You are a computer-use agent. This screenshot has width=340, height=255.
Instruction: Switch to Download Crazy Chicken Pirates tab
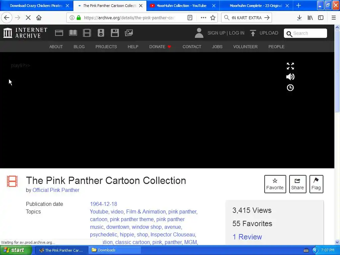(x=36, y=6)
